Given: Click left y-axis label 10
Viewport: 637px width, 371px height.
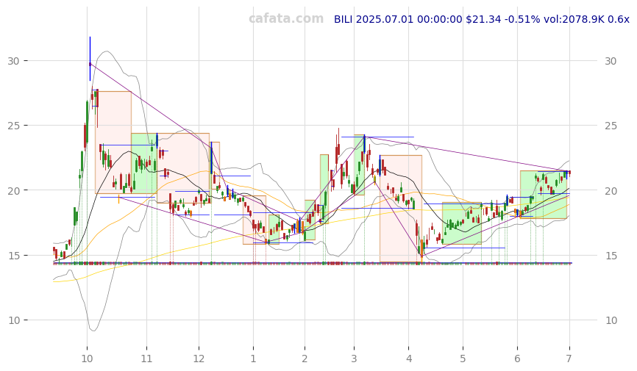Looking at the screenshot, I should pyautogui.click(x=13, y=320).
